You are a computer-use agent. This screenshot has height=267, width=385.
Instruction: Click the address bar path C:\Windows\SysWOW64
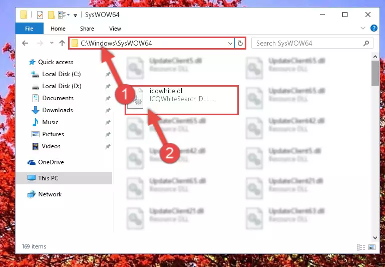[116, 43]
